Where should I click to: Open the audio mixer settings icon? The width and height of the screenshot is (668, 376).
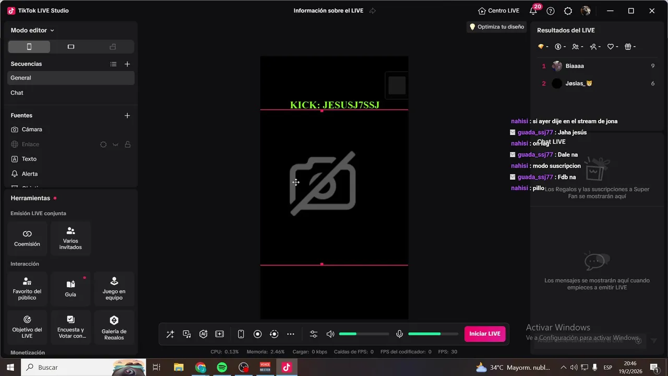click(x=314, y=334)
